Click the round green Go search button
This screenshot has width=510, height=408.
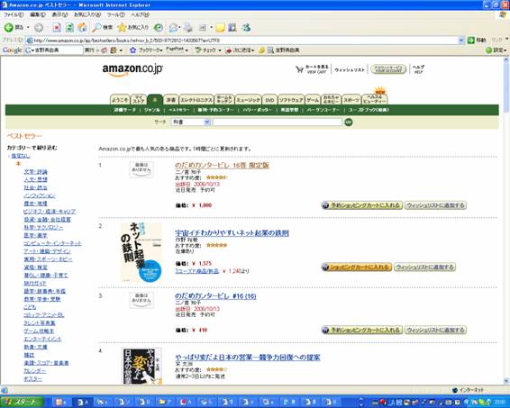tap(349, 122)
